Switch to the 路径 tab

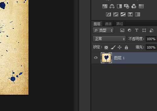[120, 24]
